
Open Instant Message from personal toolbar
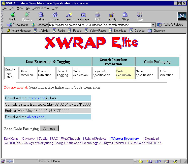pos(18,31)
